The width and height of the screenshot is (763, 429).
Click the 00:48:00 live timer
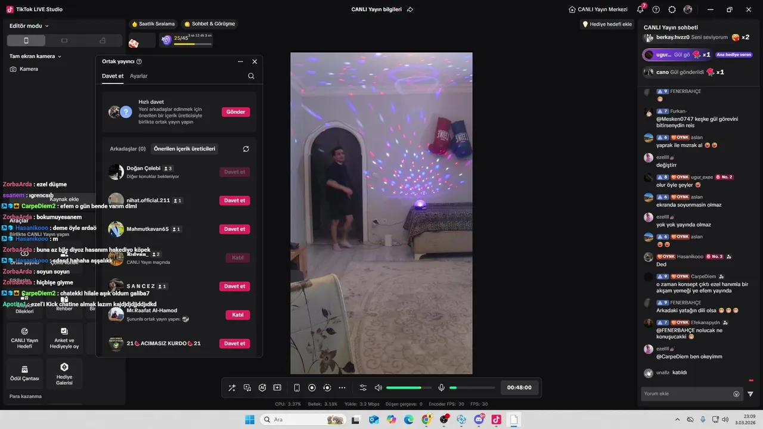tap(519, 387)
